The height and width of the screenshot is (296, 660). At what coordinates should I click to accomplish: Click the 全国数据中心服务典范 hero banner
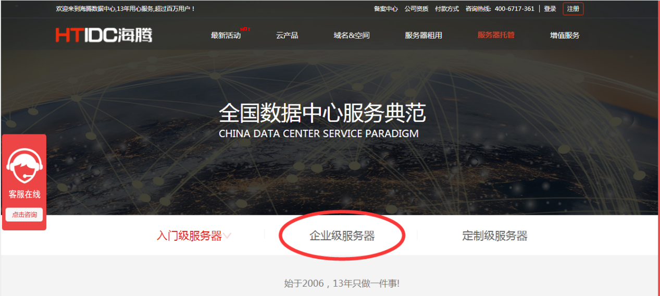tap(322, 120)
